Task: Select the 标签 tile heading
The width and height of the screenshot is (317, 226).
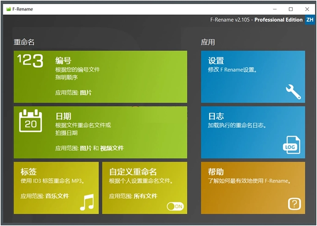Action: (29, 172)
